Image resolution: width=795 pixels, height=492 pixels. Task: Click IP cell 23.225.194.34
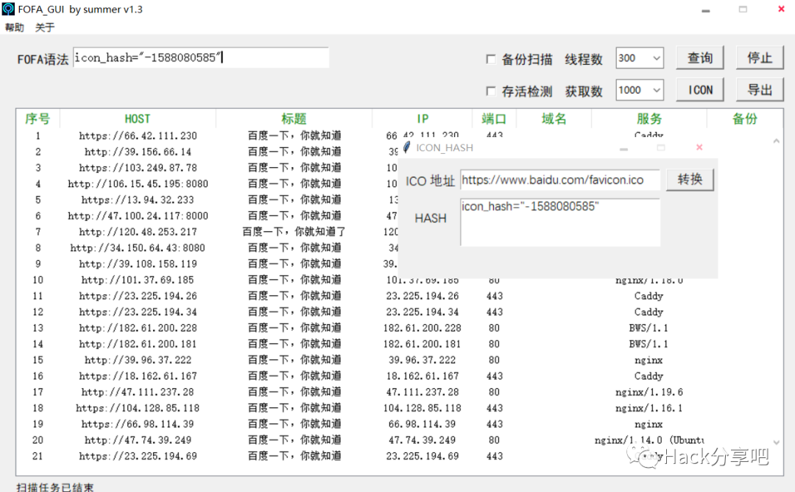click(423, 312)
